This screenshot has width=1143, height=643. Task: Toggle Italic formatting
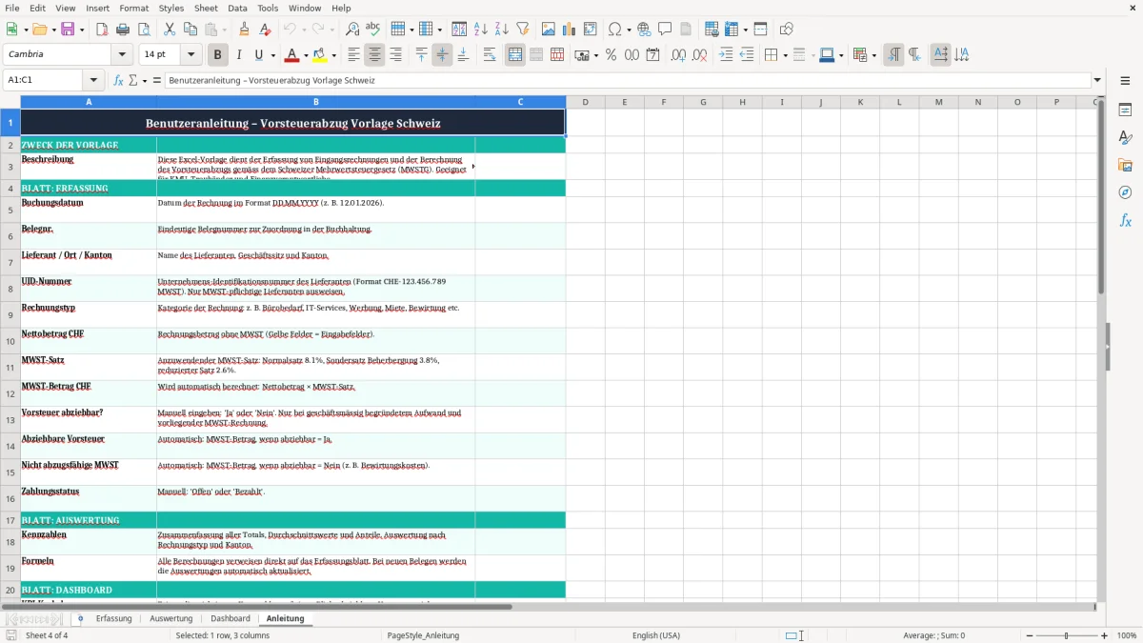(238, 55)
